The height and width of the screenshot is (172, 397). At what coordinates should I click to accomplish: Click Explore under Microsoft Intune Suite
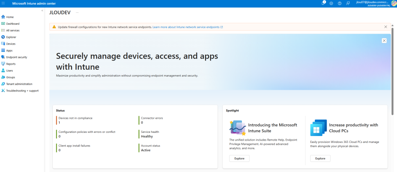click(239, 158)
